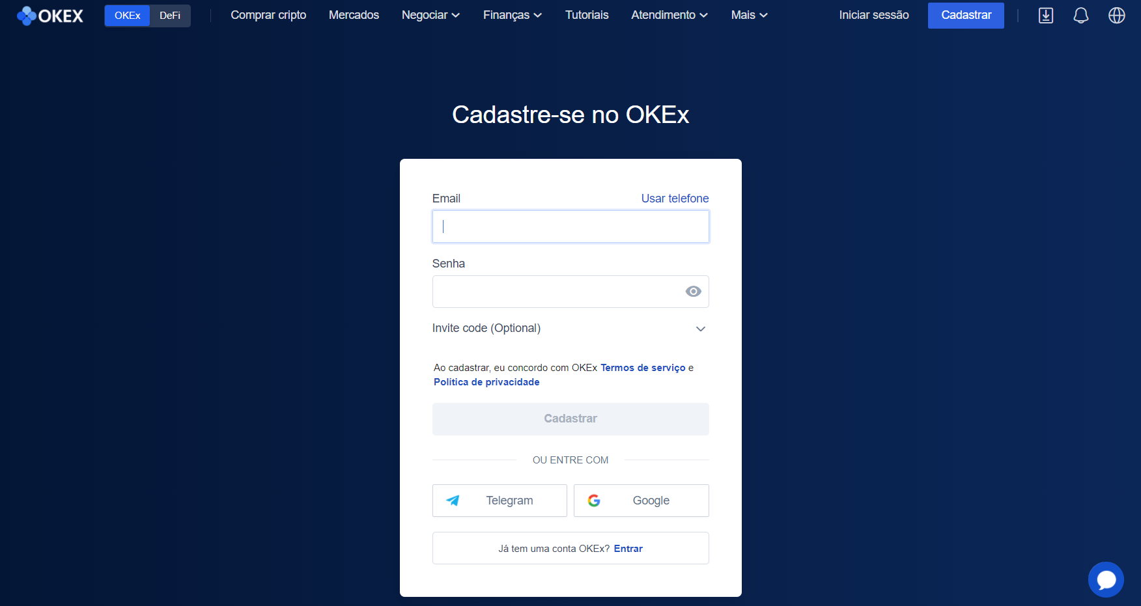Viewport: 1141px width, 606px height.
Task: Click the OKEx logo in header
Action: coord(50,16)
